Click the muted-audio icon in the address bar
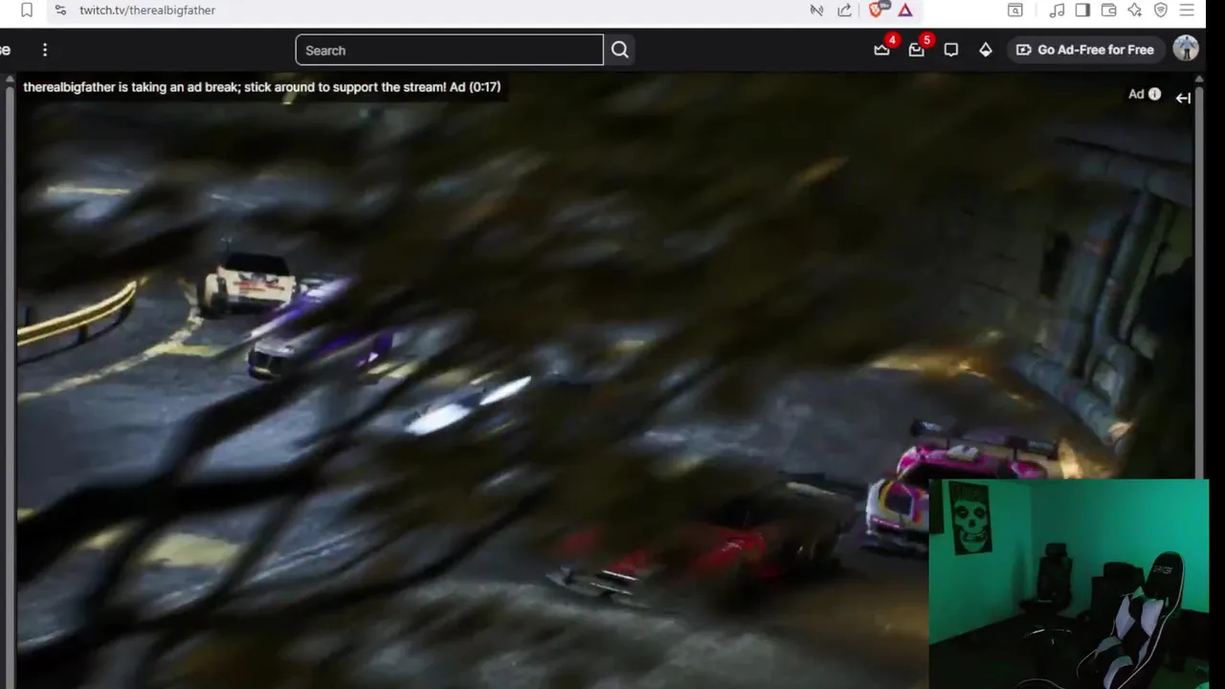The image size is (1225, 689). tap(816, 11)
